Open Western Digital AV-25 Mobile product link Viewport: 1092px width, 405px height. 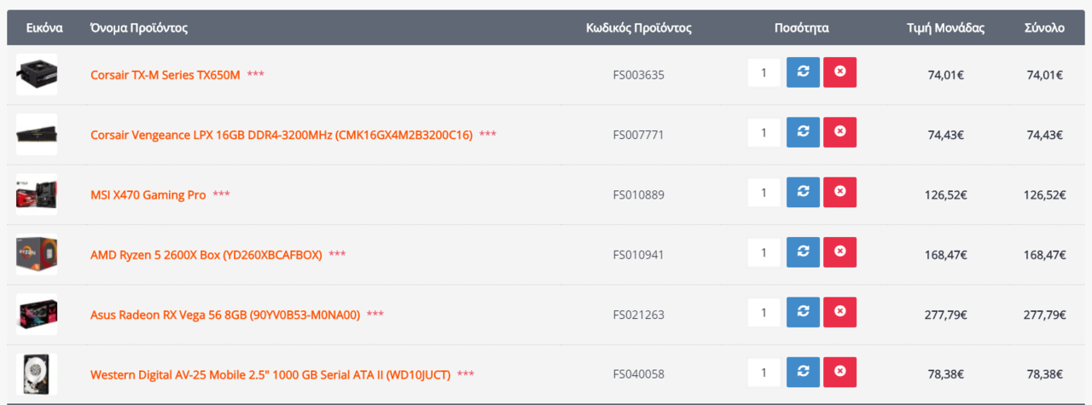270,374
